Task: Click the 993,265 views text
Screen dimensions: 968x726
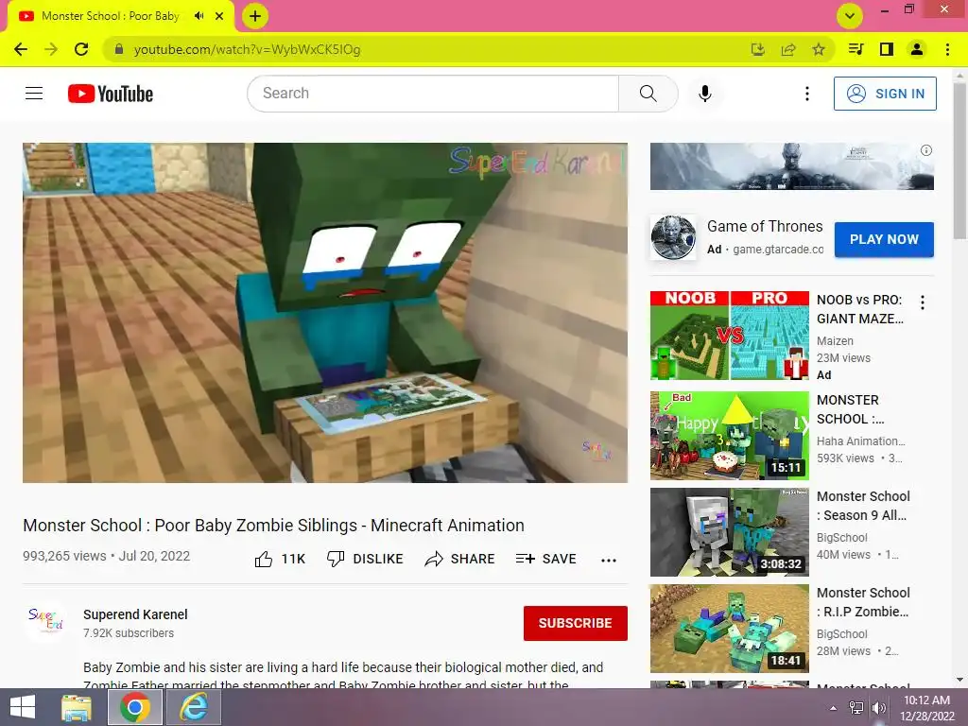Action: [64, 556]
